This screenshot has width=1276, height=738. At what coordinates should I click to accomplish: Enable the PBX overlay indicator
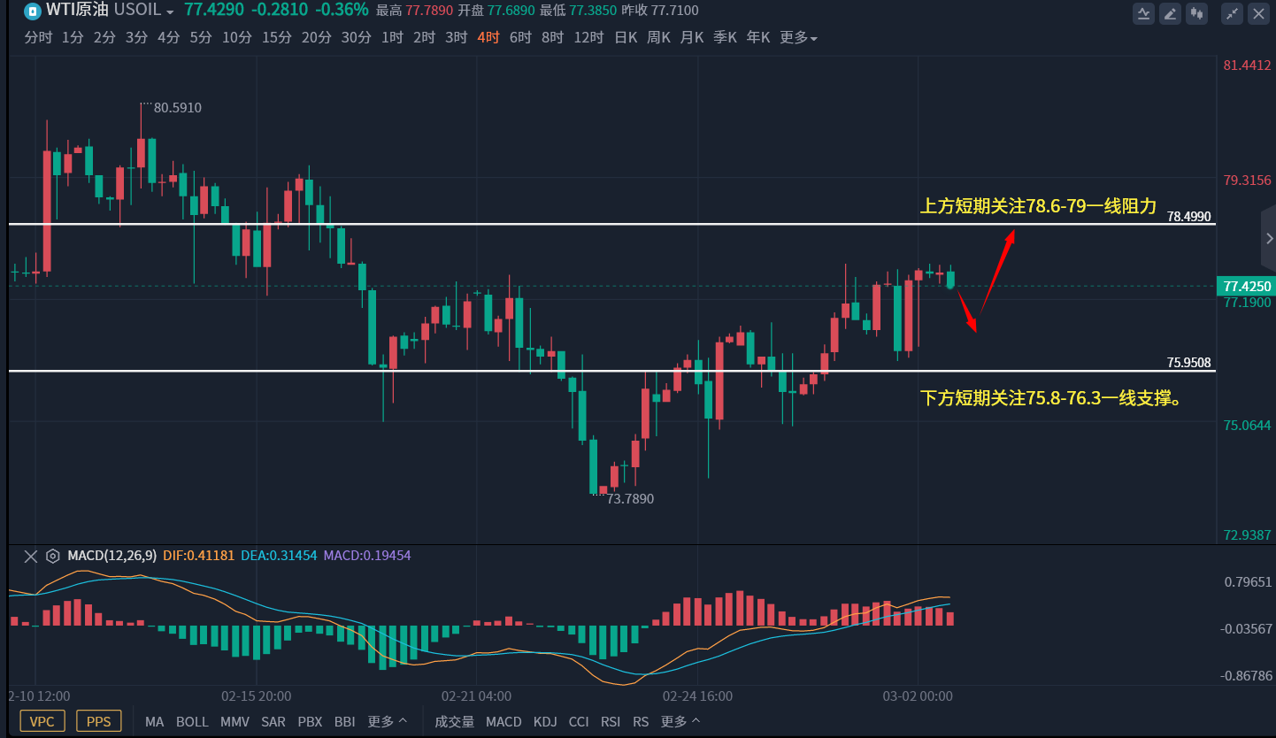(x=310, y=721)
